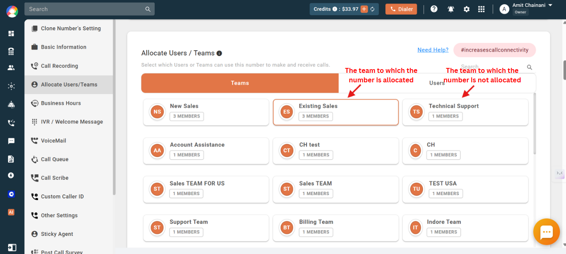The height and width of the screenshot is (254, 566).
Task: Open Basic Information section
Action: (x=68, y=47)
